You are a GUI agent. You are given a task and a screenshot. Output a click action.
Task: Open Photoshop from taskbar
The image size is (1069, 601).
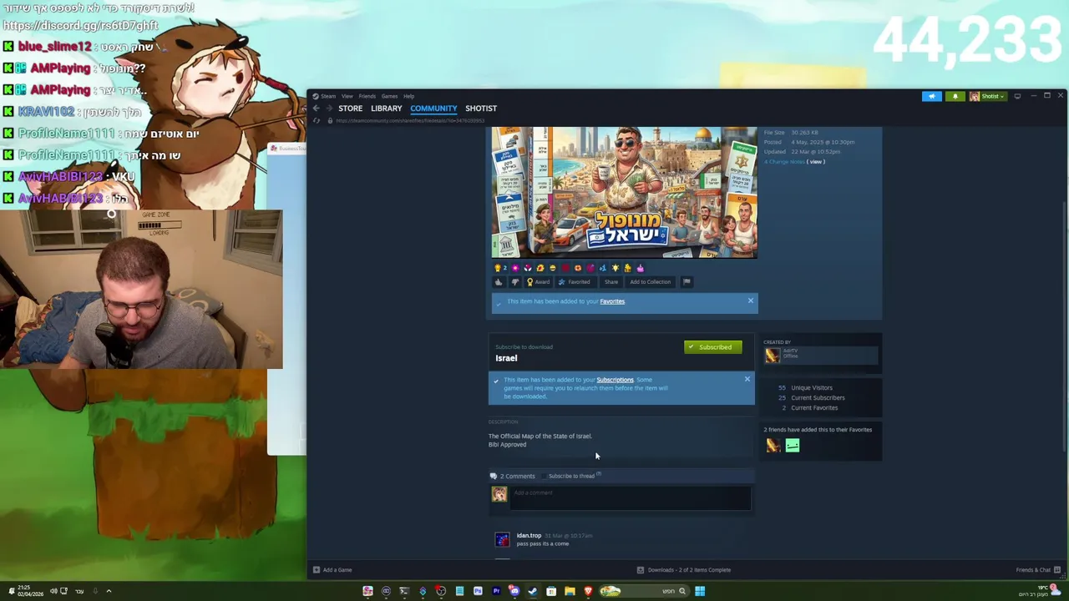[478, 591]
